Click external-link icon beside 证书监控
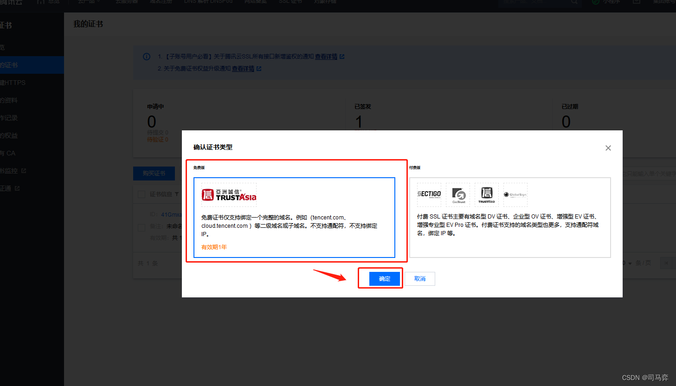This screenshot has height=386, width=676. pos(24,171)
